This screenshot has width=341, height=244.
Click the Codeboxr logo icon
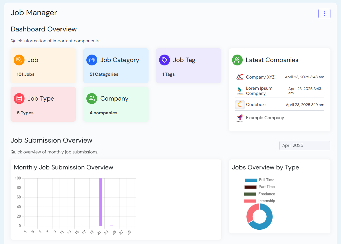[x=240, y=105]
